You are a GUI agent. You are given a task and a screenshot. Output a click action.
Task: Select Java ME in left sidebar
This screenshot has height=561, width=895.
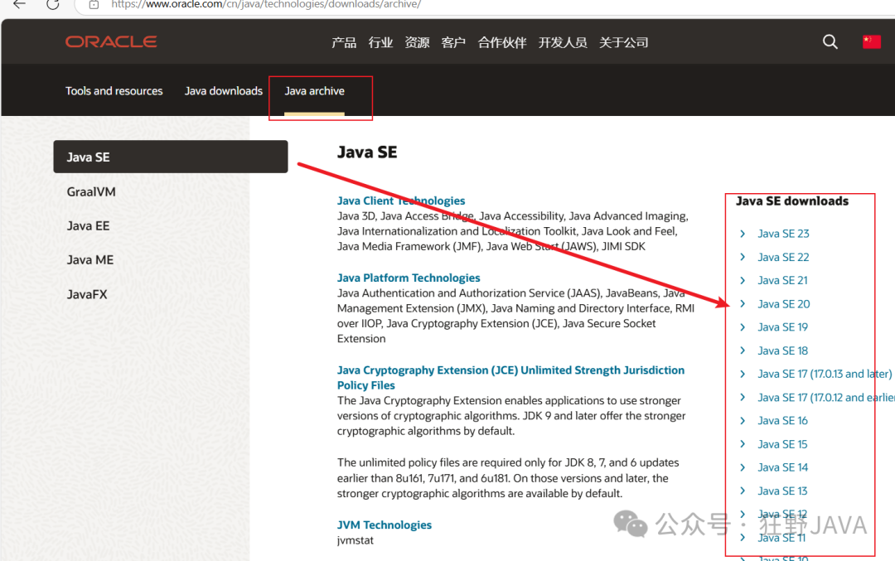89,260
